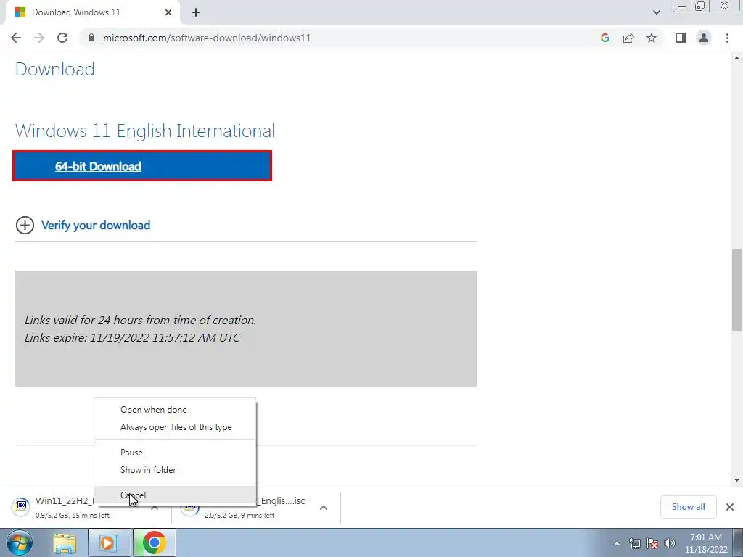Viewport: 743px width, 557px height.
Task: Click the Action Center flag icon
Action: 652,543
